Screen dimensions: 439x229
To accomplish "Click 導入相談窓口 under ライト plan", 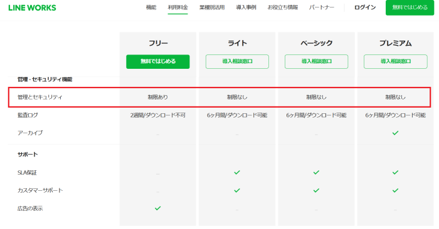I will coord(237,61).
